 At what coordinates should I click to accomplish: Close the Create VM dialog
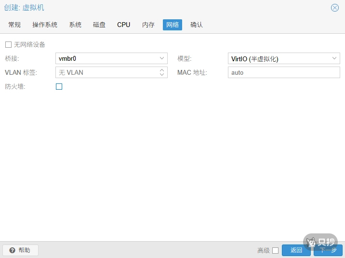click(x=334, y=8)
